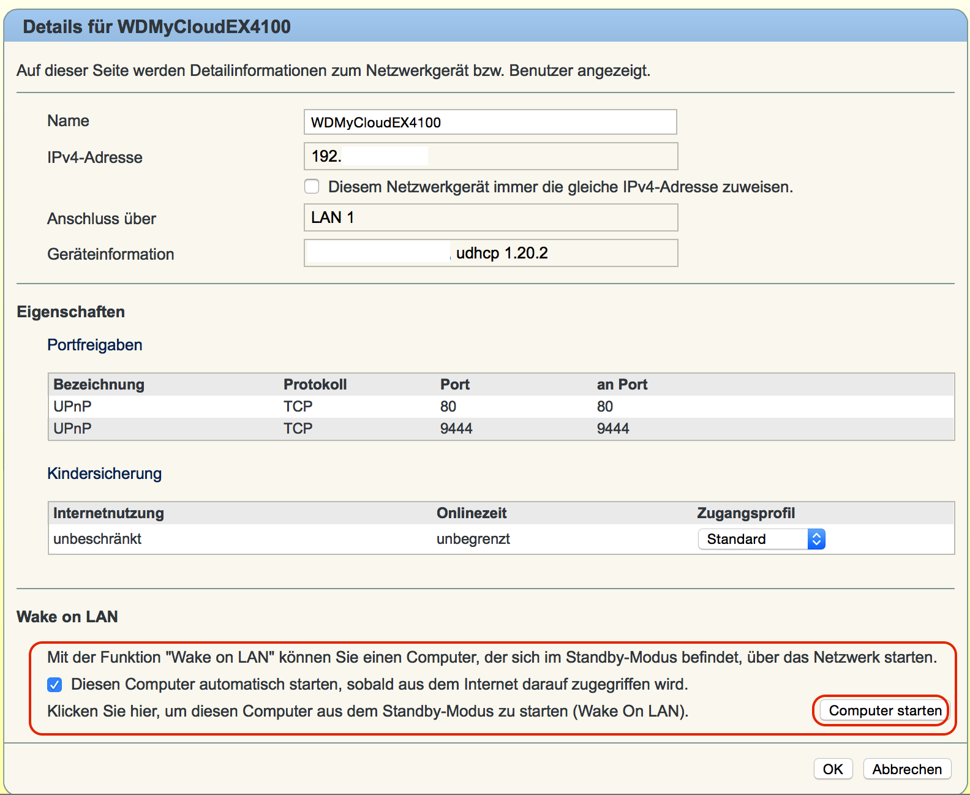Click the blue arrows of Zugangsprofil selector

pyautogui.click(x=816, y=539)
